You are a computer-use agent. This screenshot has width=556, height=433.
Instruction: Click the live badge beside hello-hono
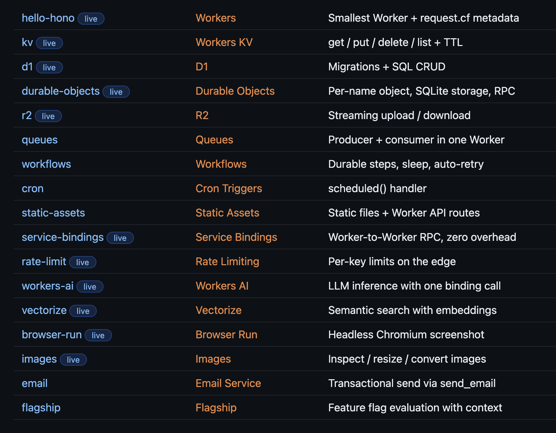click(x=91, y=19)
